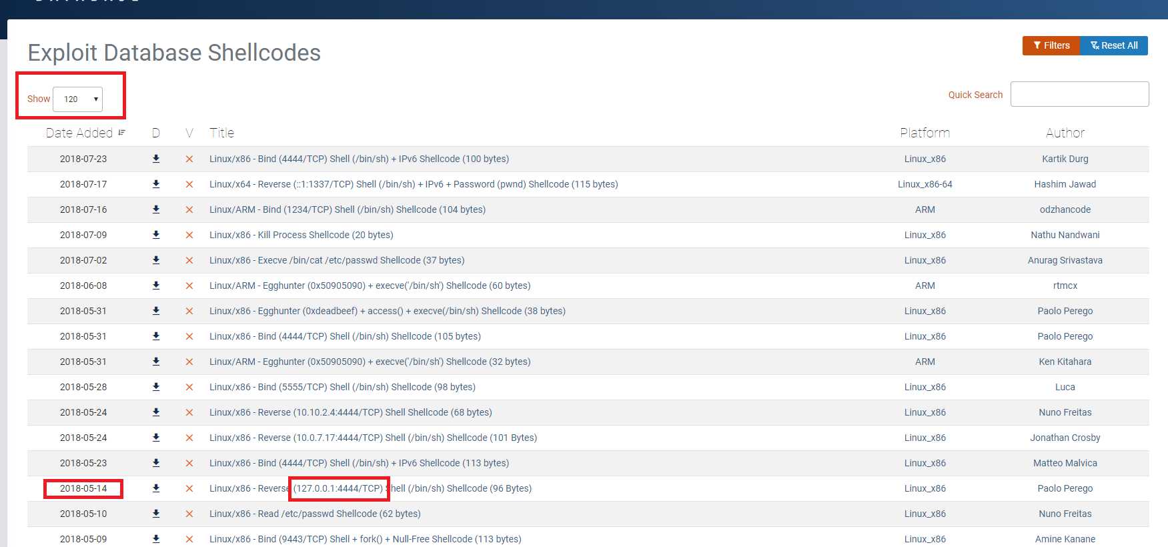Open Egghunter (0xdeadbeef) access() Shellcode link
This screenshot has height=547, width=1168.
pos(388,311)
